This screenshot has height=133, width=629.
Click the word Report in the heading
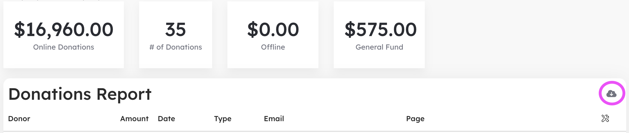pyautogui.click(x=124, y=95)
